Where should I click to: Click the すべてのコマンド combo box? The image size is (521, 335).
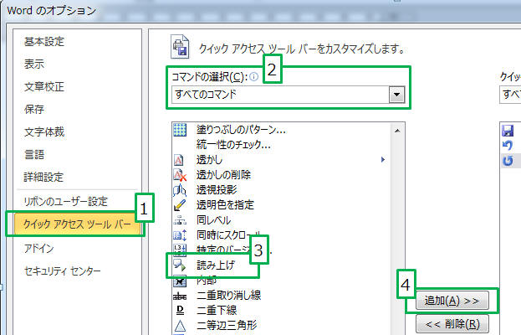[288, 95]
